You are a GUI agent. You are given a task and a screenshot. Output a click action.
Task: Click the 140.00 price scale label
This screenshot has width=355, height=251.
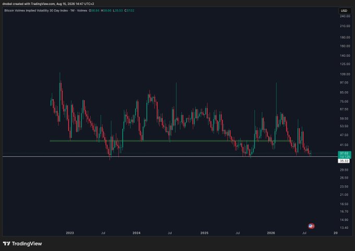345,55
